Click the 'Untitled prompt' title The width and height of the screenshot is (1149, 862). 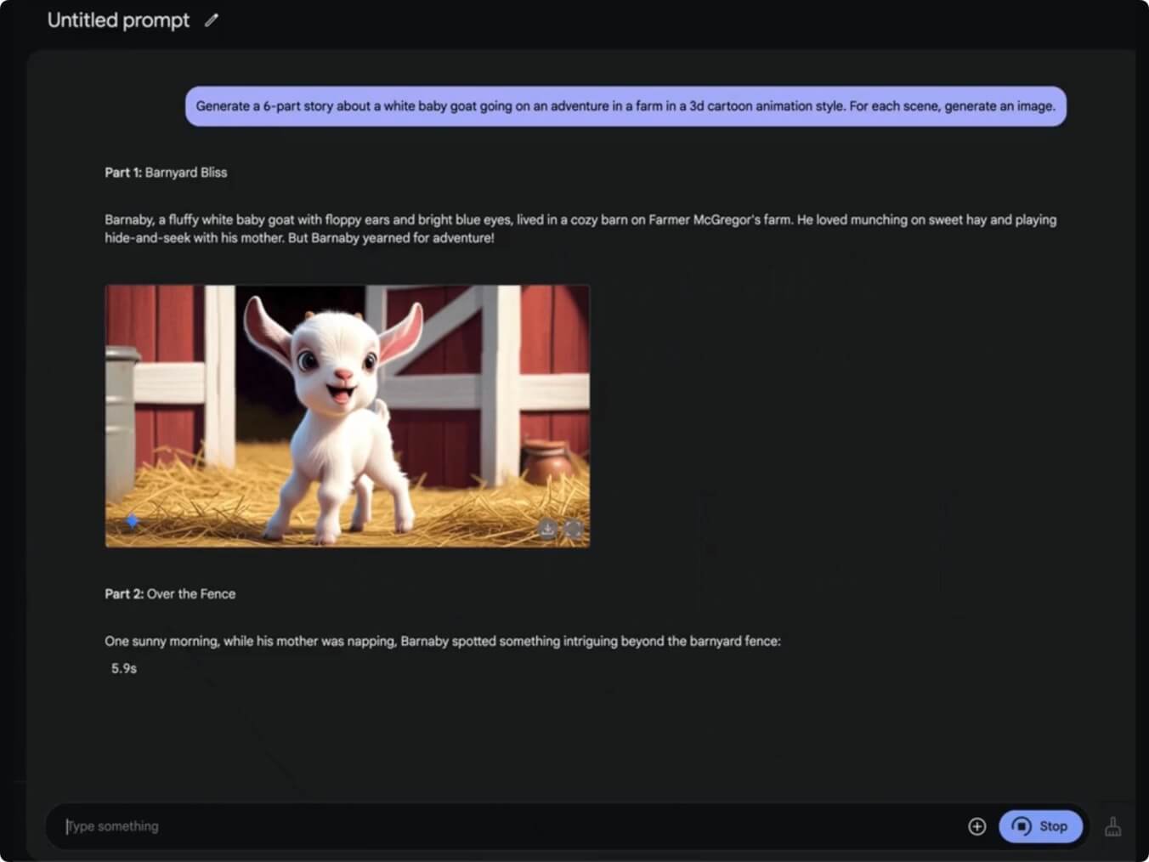coord(118,20)
